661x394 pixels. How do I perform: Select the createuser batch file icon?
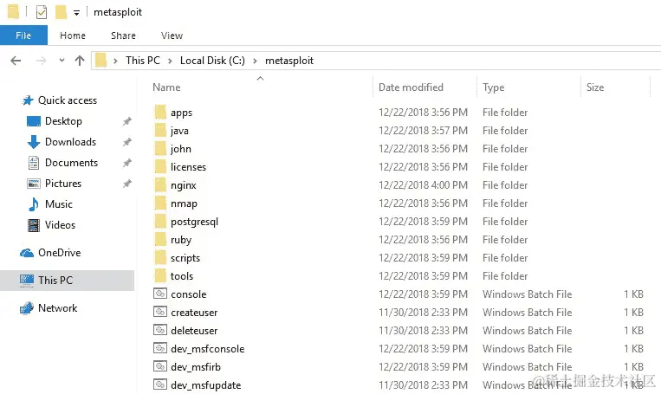[x=160, y=312]
